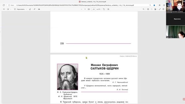Click the Н. Г. Чернышевский attribution

pyautogui.click(x=120, y=82)
